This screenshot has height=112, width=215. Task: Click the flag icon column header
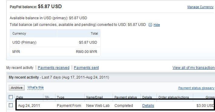point(47,97)
